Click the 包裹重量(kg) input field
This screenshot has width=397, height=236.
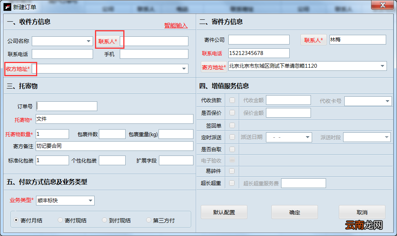click(176, 134)
